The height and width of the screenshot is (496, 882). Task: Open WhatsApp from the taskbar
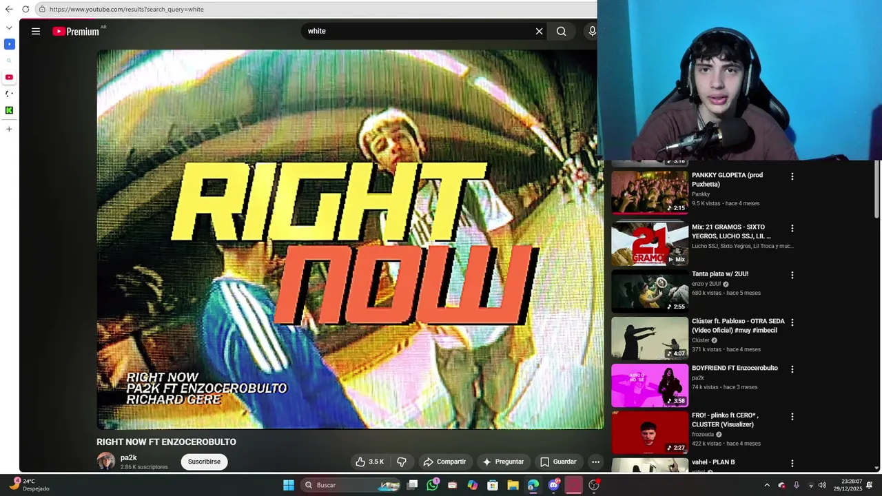click(x=432, y=485)
